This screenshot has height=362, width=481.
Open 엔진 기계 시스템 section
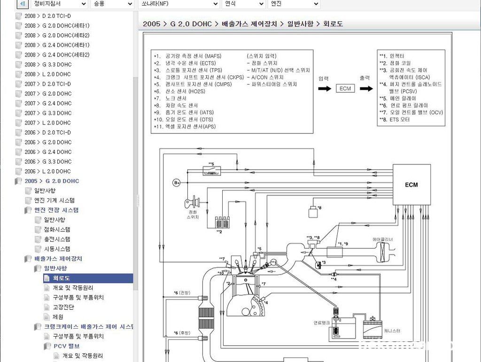[54, 200]
